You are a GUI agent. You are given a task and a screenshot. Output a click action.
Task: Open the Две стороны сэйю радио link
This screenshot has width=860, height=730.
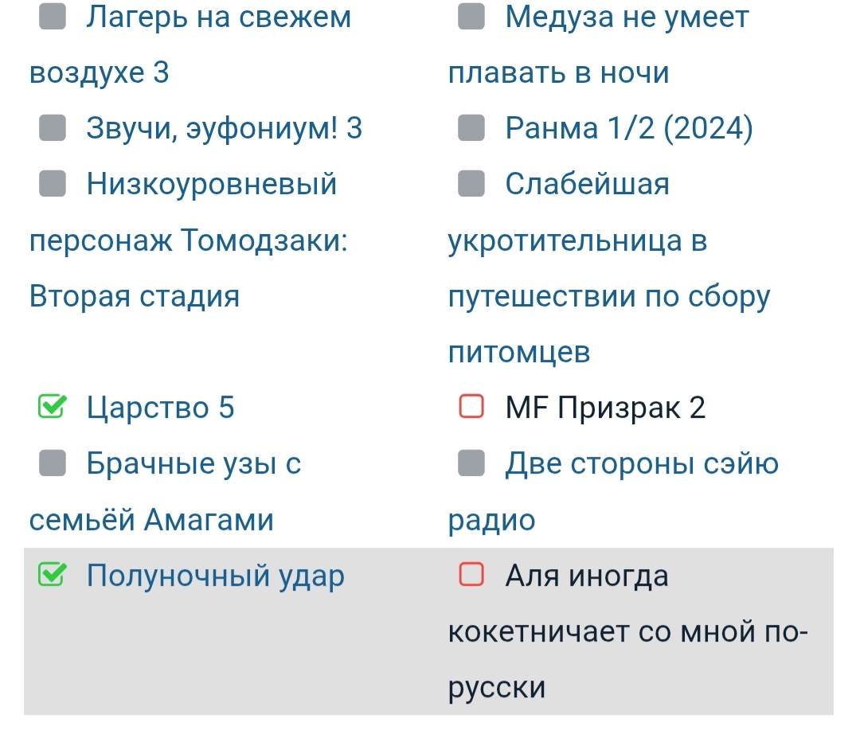(642, 464)
